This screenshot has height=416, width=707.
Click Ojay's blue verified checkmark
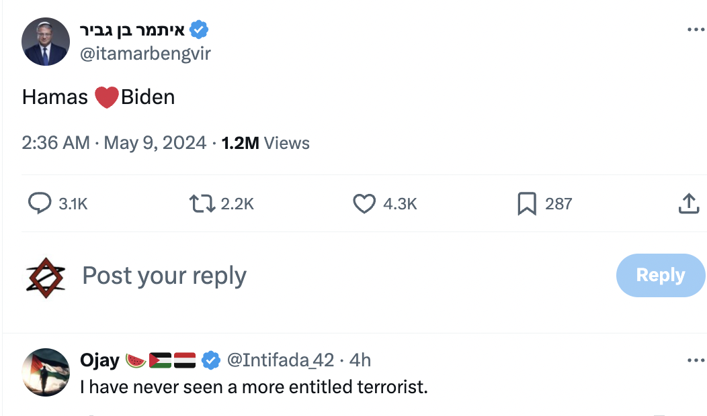tap(211, 360)
